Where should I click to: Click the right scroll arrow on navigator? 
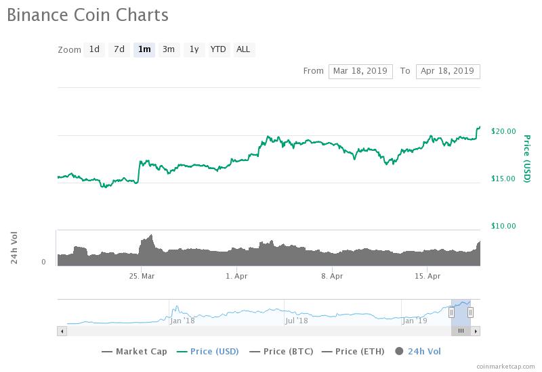(x=476, y=331)
